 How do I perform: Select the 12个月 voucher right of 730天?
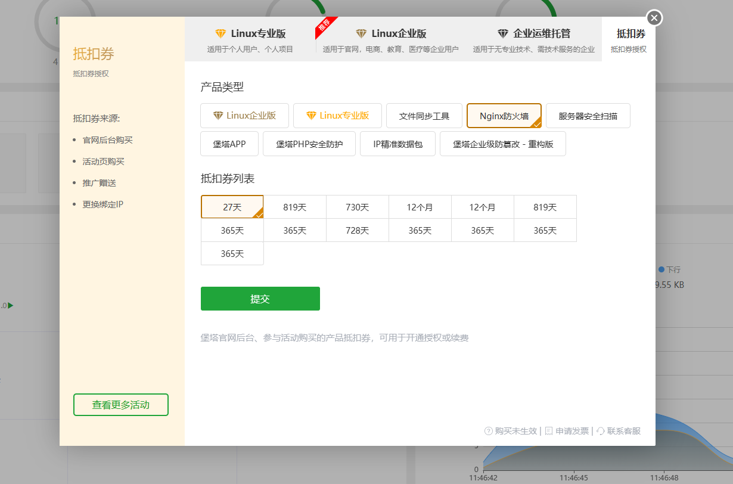tap(420, 207)
